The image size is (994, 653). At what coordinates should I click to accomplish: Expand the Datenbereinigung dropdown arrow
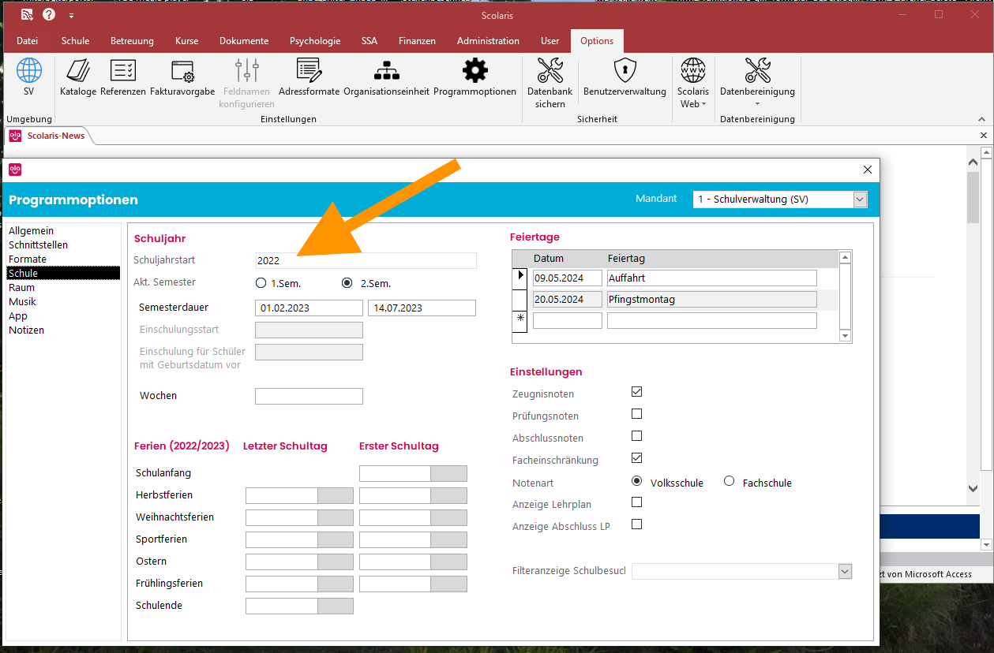[x=757, y=104]
